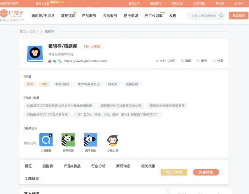Image resolution: width=249 pixels, height=194 pixels.
Task: Click the 完善信息 button
Action: tap(206, 172)
